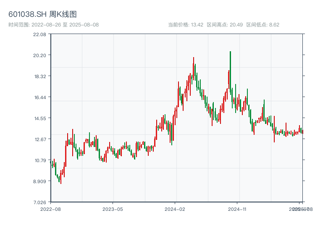Click the period low label 区间低点: 8.62
This screenshot has width=336, height=252.
(x=263, y=25)
